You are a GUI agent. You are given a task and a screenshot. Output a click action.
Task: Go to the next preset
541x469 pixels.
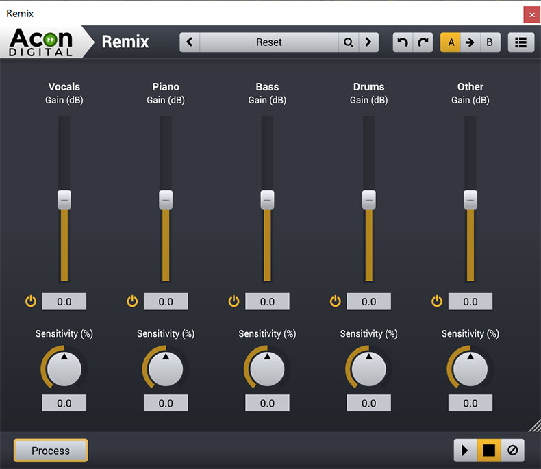pos(368,42)
